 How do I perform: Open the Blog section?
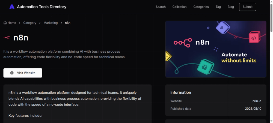click(x=231, y=7)
